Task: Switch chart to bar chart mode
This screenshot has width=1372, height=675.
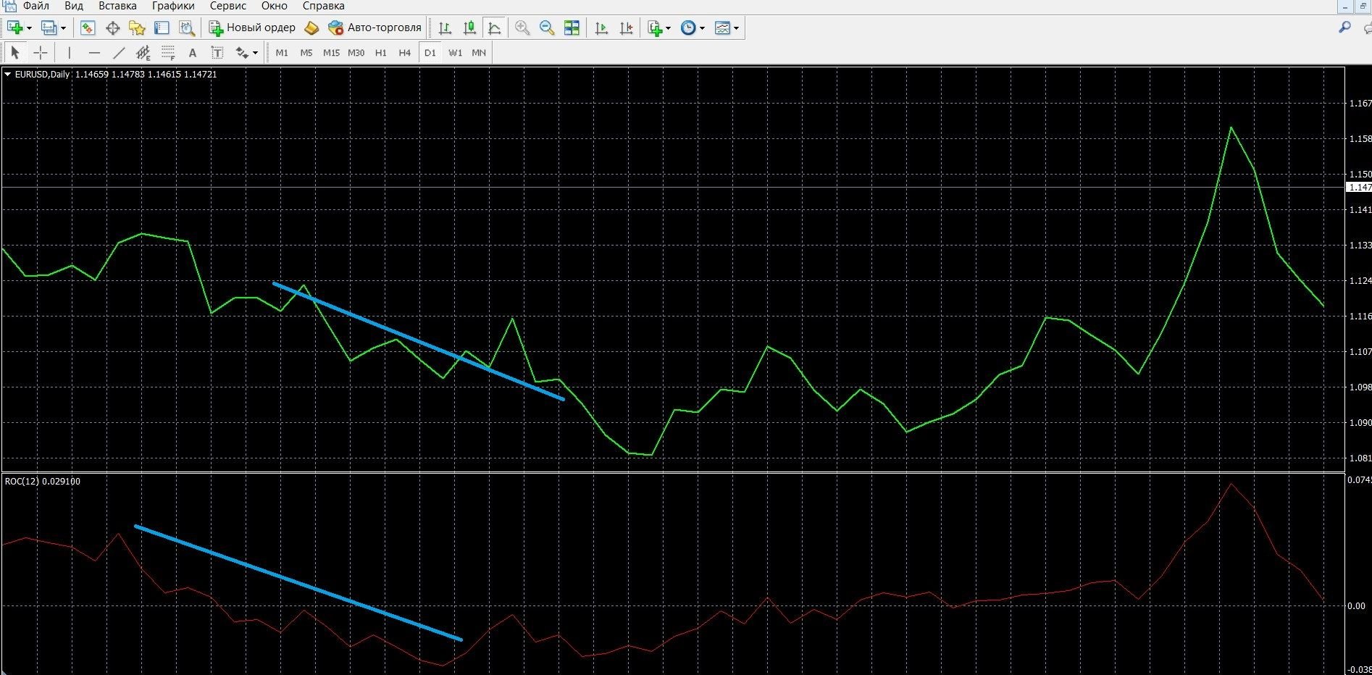Action: 445,28
